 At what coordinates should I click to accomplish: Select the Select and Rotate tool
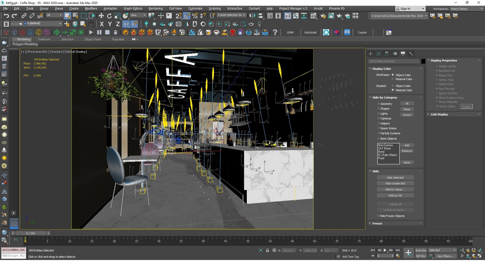[109, 15]
